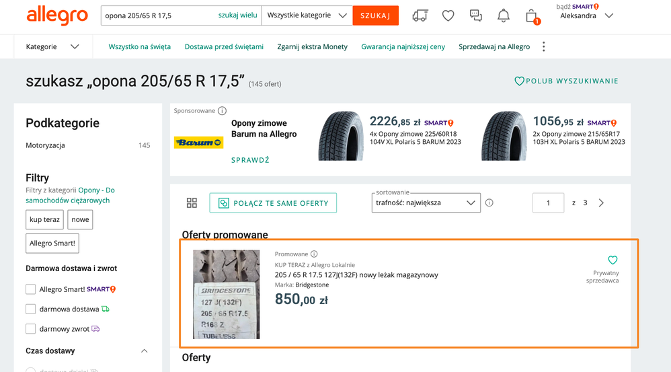The width and height of the screenshot is (671, 372).
Task: Select Motoryzacja subcategory
Action: 45,145
